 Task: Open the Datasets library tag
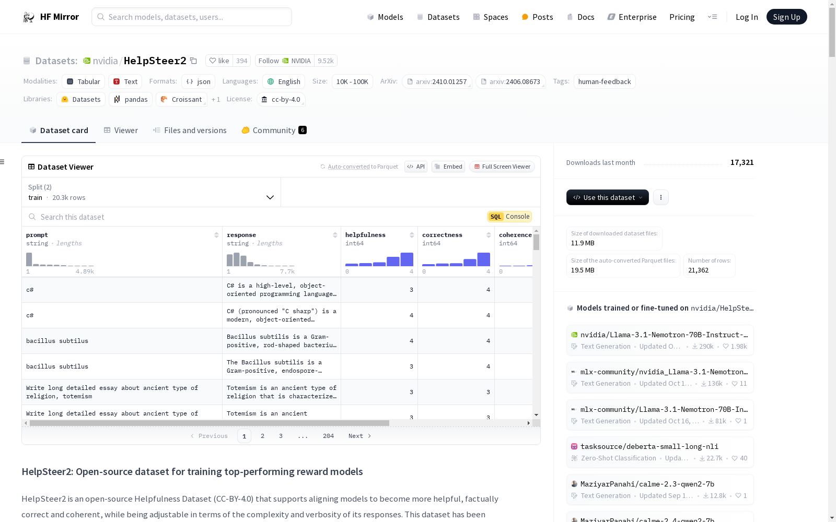pos(81,99)
